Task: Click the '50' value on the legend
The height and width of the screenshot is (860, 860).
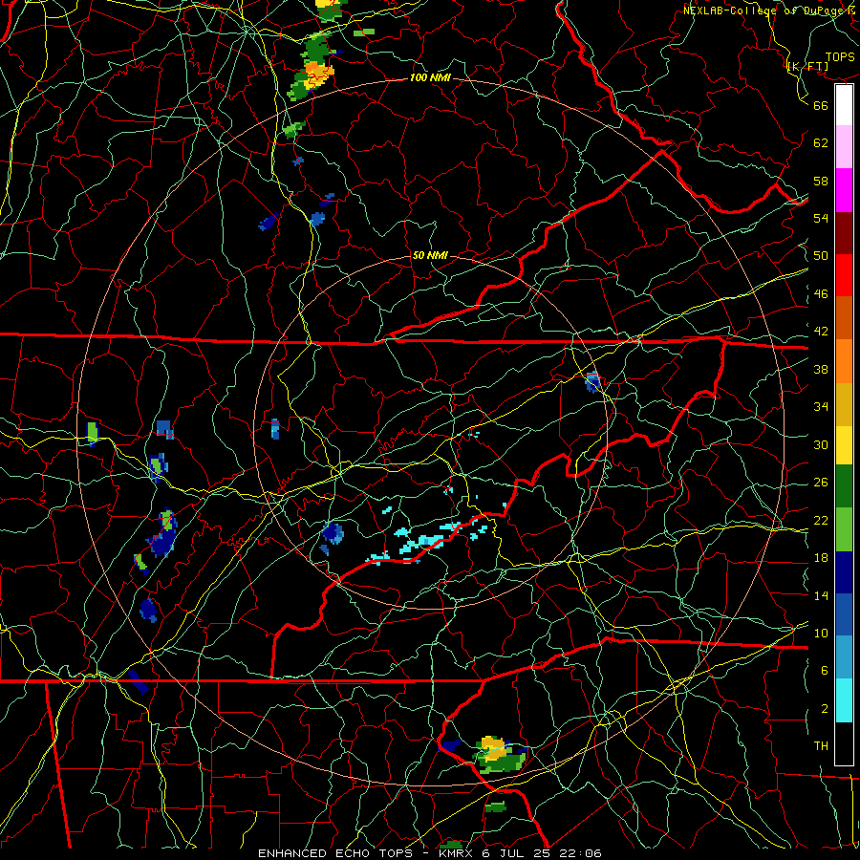Action: (821, 255)
